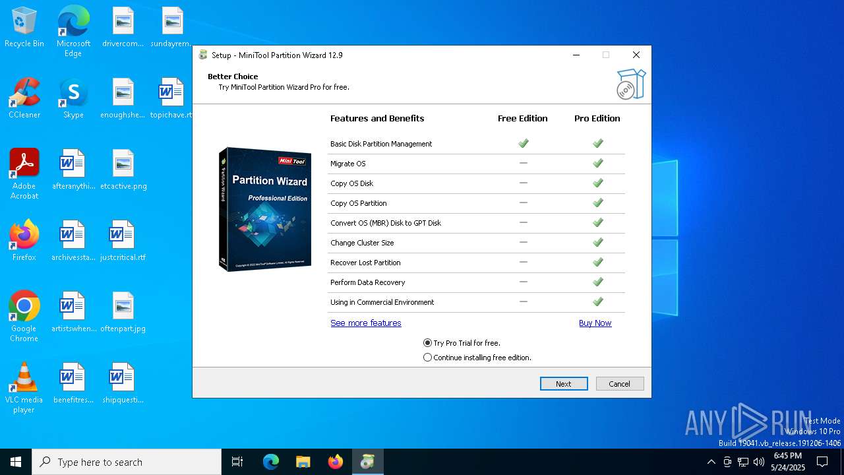Select the archivessta Word document

click(73, 241)
